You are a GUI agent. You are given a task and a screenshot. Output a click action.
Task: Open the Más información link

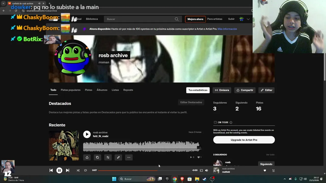click(227, 29)
